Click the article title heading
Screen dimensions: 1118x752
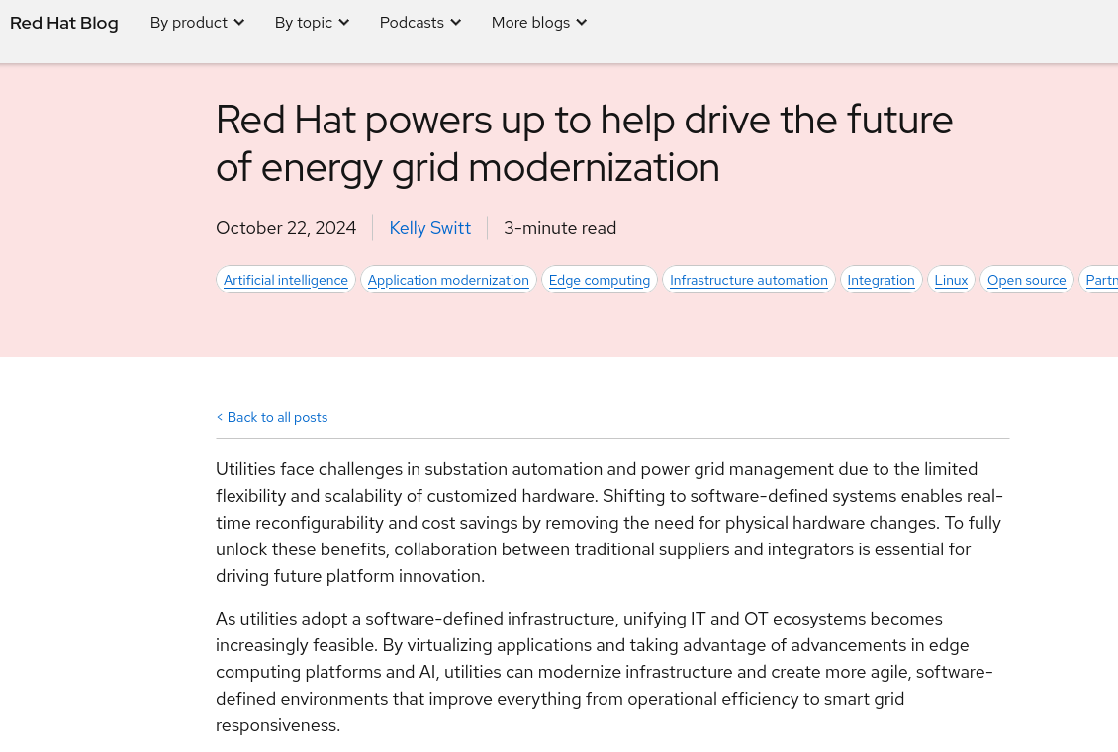pyautogui.click(x=584, y=144)
